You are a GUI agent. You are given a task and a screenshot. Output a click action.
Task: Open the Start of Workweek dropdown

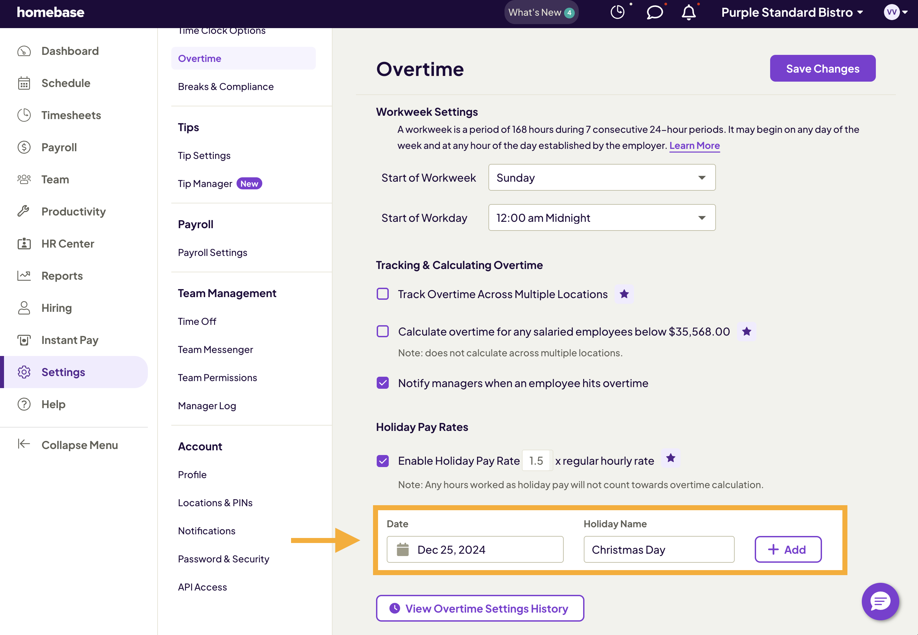tap(602, 177)
